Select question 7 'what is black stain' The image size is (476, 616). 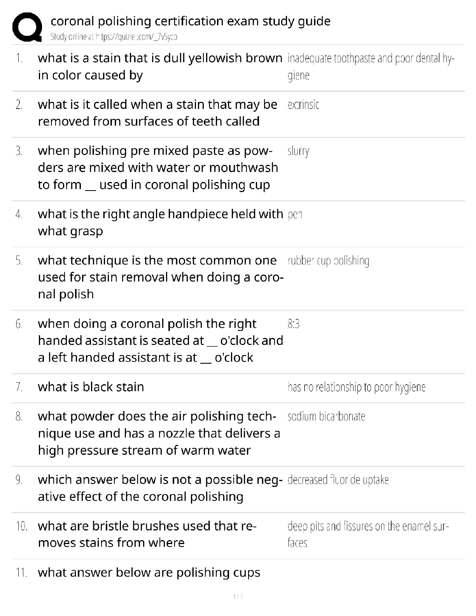(91, 387)
